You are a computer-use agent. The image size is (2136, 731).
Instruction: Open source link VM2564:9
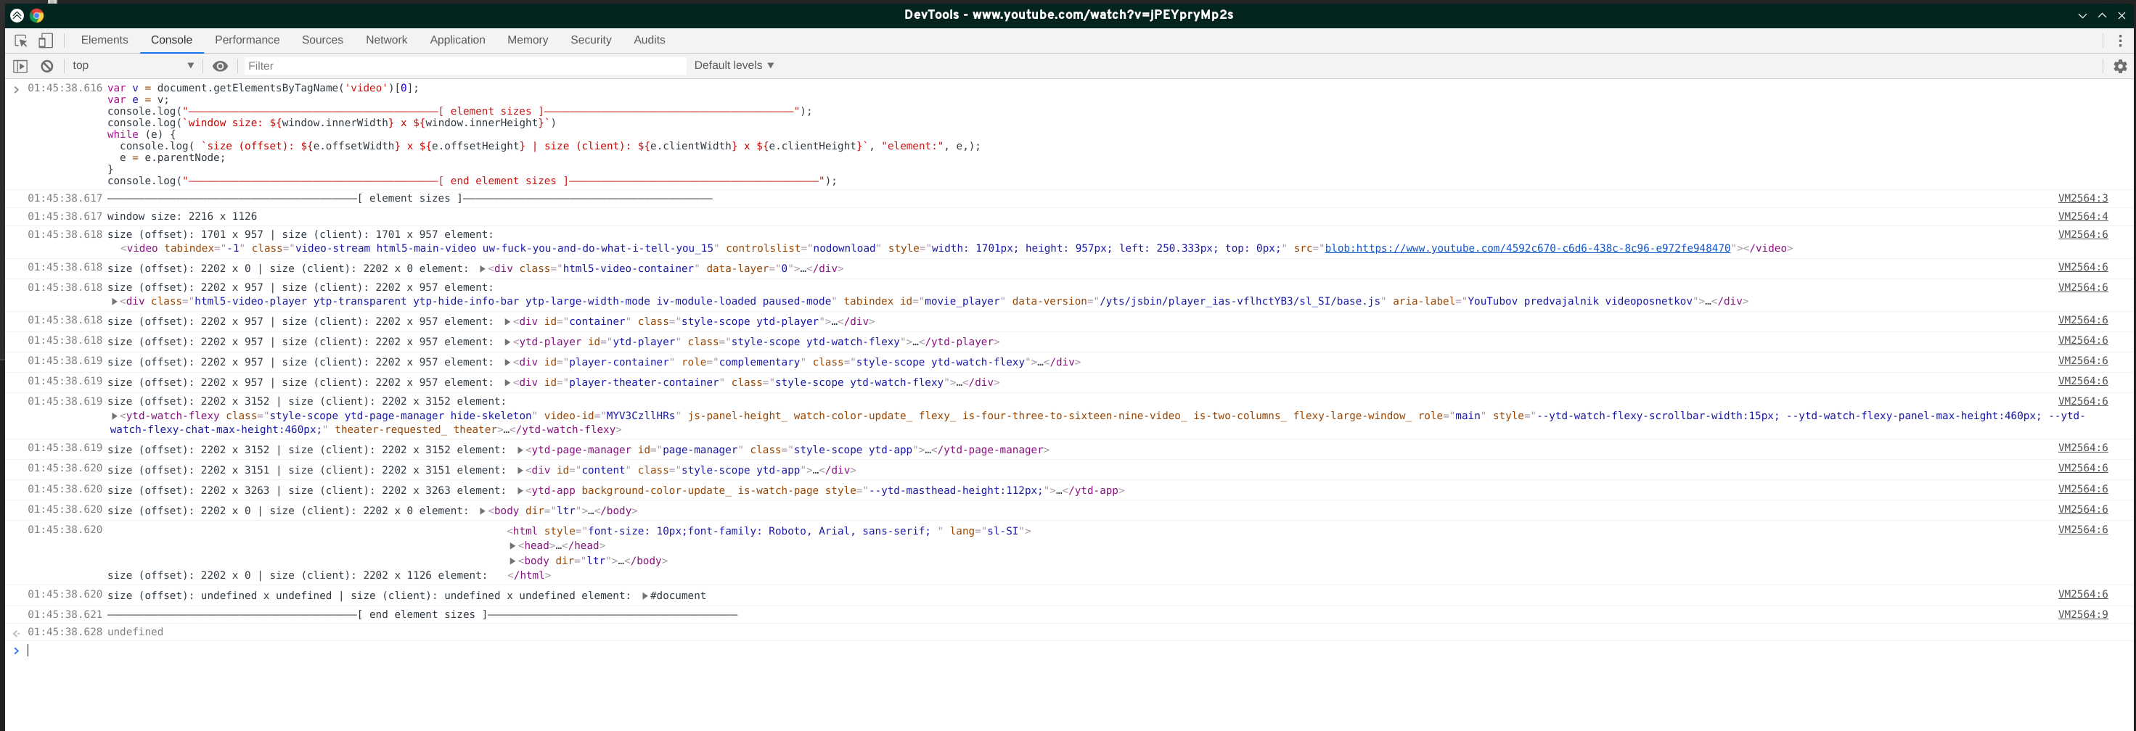coord(2082,614)
